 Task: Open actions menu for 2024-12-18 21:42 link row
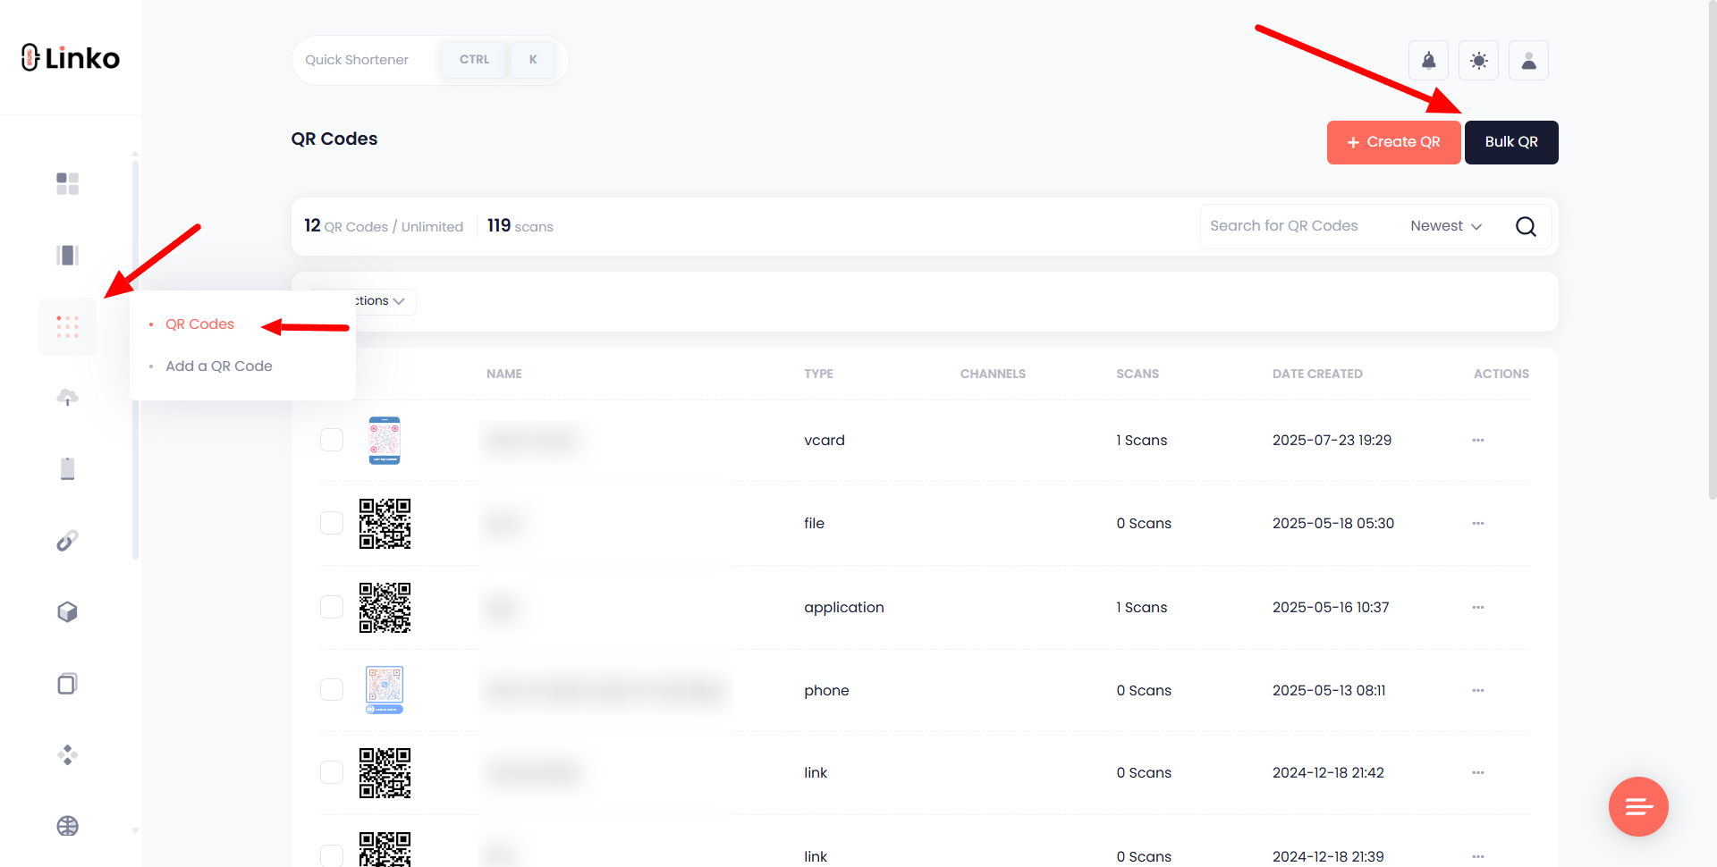(1477, 772)
